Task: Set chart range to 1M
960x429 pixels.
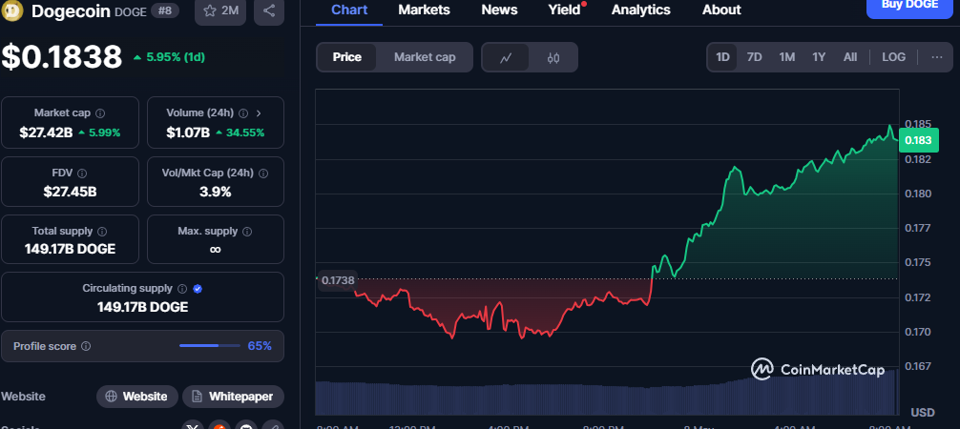Action: click(x=786, y=57)
